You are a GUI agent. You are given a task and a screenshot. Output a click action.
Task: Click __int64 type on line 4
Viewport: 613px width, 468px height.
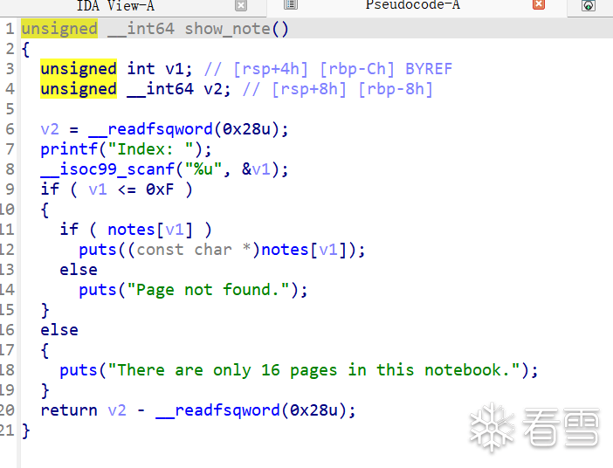[x=161, y=89]
